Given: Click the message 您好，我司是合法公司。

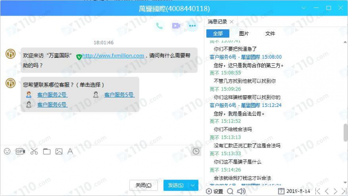Looking at the screenshot, I should (x=239, y=114).
